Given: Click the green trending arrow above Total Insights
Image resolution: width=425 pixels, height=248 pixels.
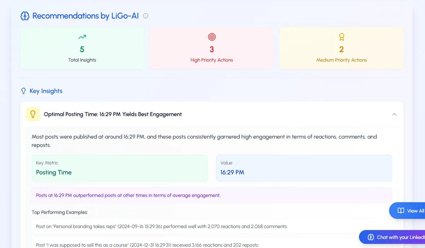Looking at the screenshot, I should click(x=82, y=36).
